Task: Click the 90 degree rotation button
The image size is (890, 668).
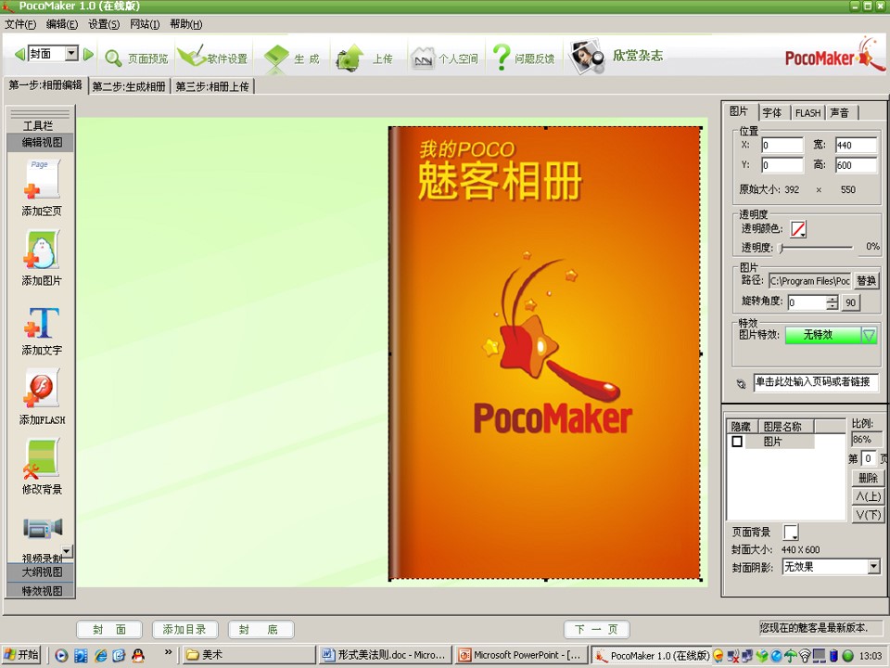Action: point(850,302)
